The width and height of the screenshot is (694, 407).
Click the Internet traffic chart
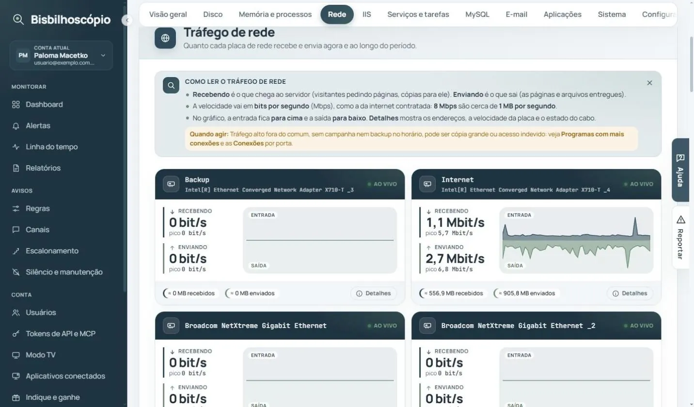click(x=576, y=240)
